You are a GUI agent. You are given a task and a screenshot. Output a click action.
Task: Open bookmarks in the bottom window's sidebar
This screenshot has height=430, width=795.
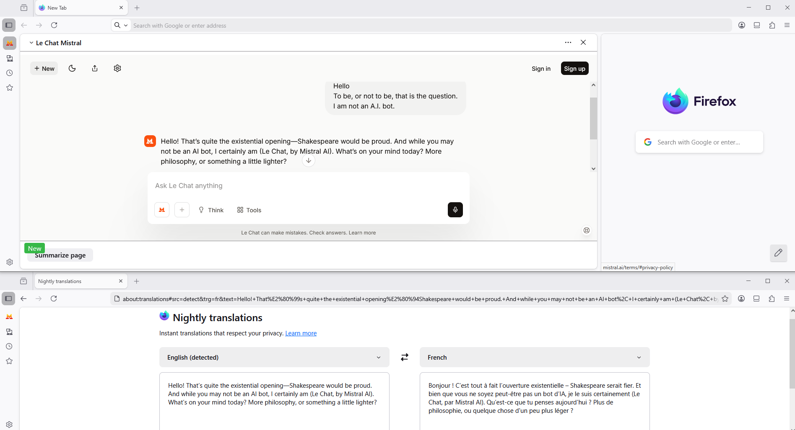(x=9, y=361)
